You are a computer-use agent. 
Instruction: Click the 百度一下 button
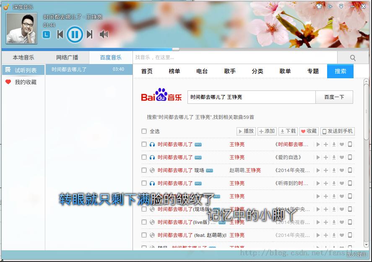coord(334,97)
